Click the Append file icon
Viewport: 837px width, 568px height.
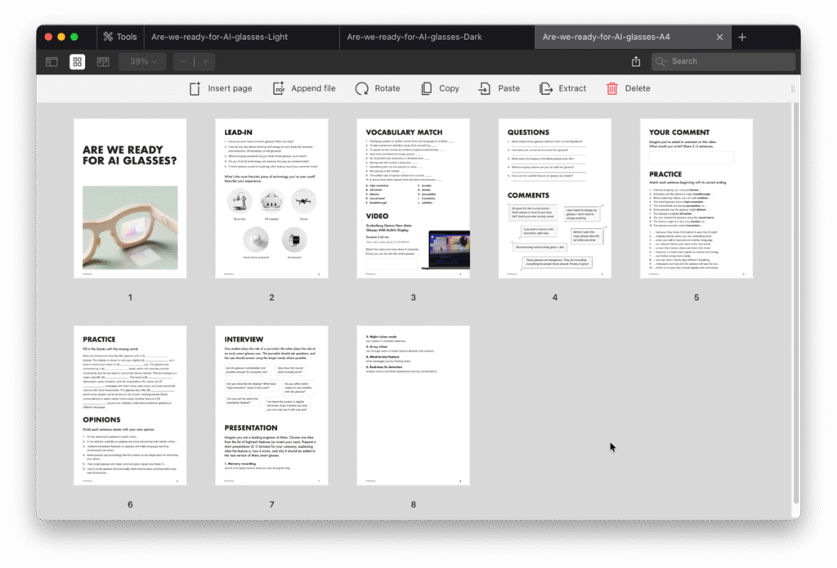coord(279,88)
